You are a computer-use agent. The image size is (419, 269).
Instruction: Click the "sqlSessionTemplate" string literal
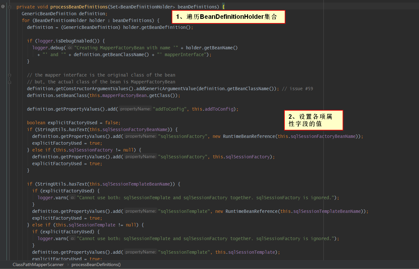[x=184, y=211]
